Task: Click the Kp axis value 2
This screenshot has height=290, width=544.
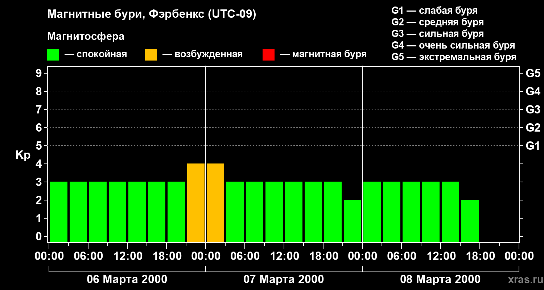Action: [x=40, y=200]
